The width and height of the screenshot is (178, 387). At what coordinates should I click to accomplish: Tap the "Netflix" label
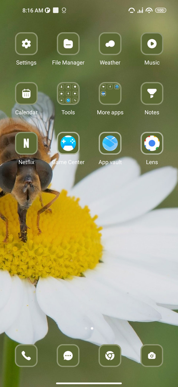[x=26, y=162]
